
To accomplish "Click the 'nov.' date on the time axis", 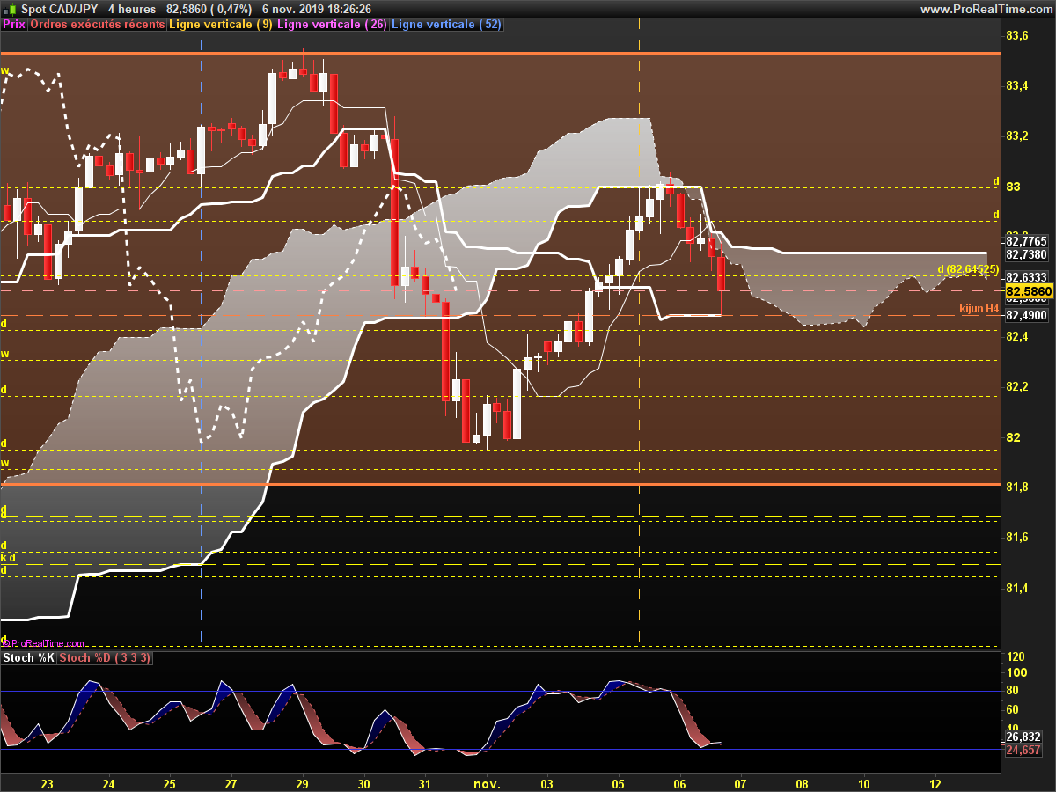I will click(487, 783).
